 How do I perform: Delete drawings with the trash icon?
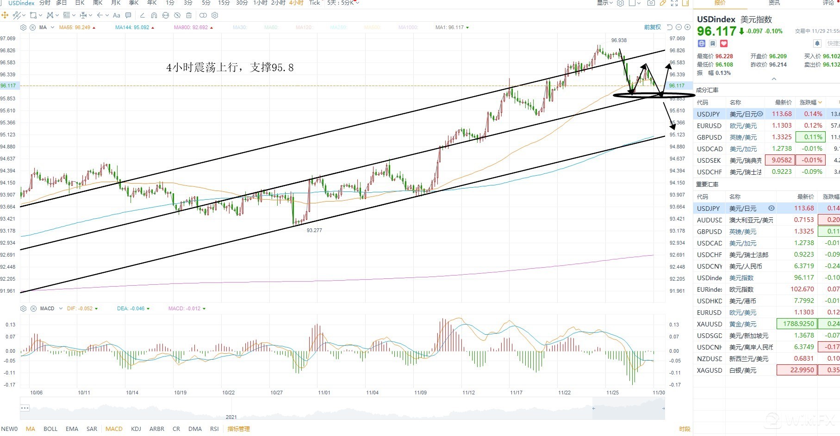[x=189, y=15]
